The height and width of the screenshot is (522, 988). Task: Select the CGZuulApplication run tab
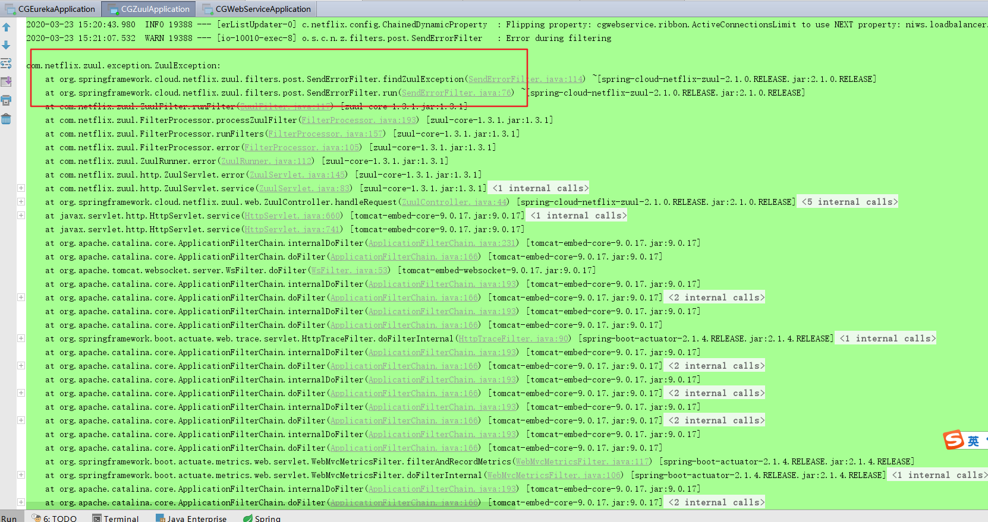[149, 9]
